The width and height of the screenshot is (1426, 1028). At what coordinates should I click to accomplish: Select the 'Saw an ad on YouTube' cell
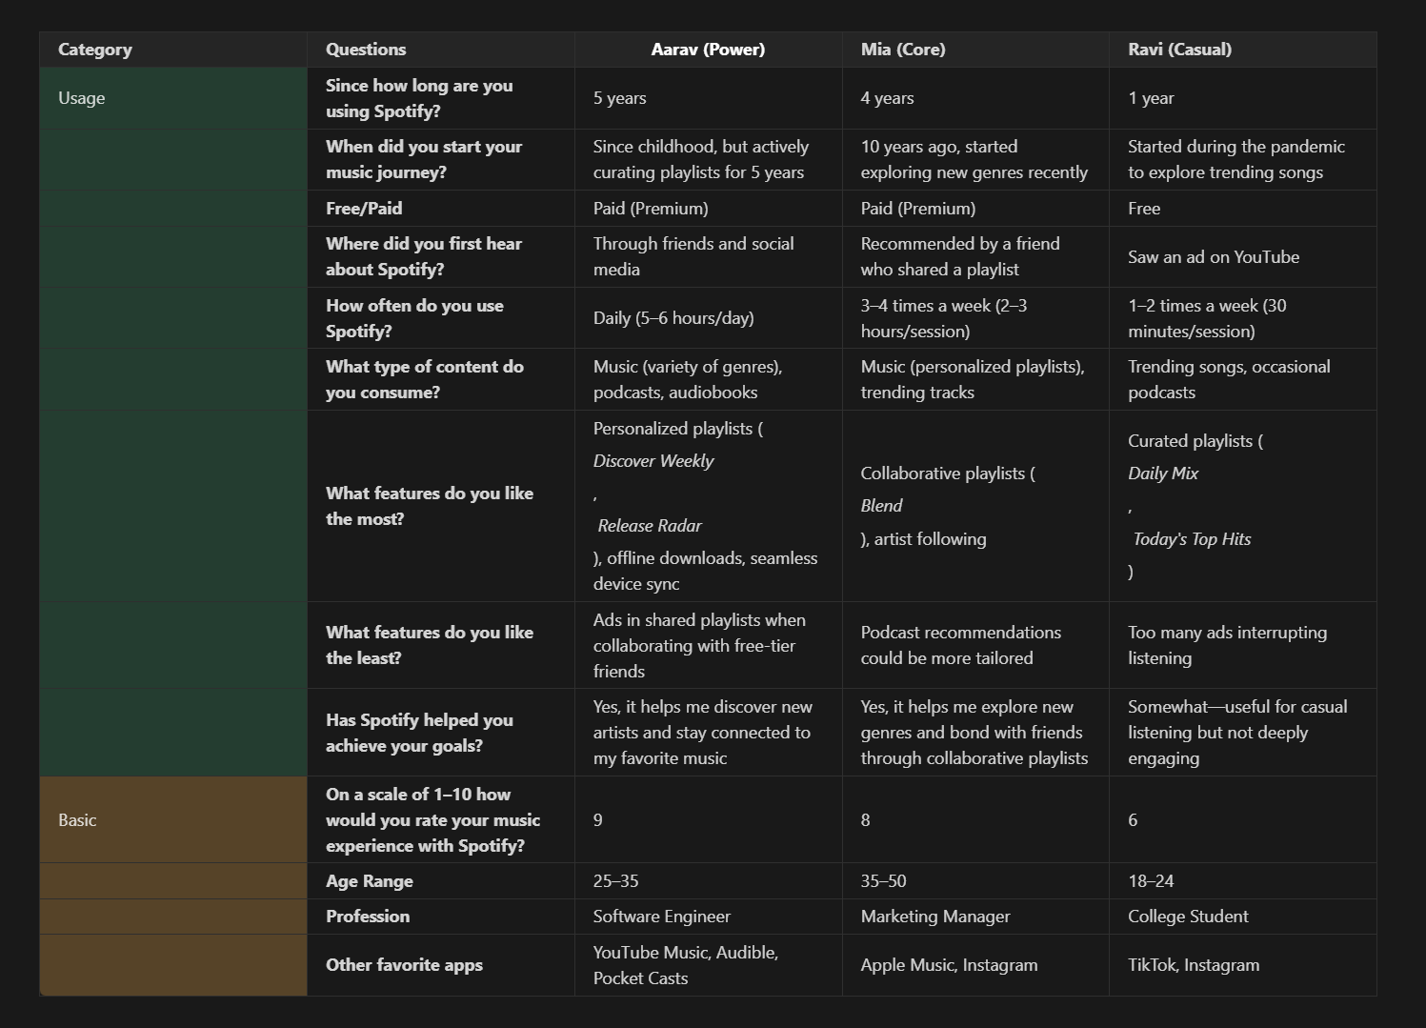coord(1243,257)
